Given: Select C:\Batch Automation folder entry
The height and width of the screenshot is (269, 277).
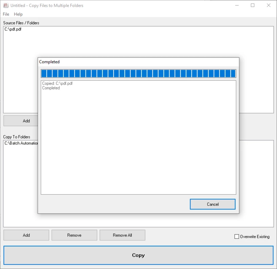Looking at the screenshot, I should [x=21, y=143].
